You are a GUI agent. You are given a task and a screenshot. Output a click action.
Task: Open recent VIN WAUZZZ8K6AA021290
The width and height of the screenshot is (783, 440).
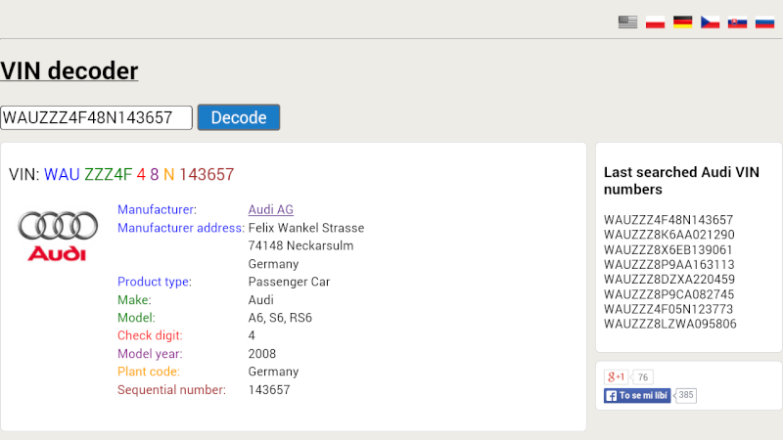(x=668, y=235)
